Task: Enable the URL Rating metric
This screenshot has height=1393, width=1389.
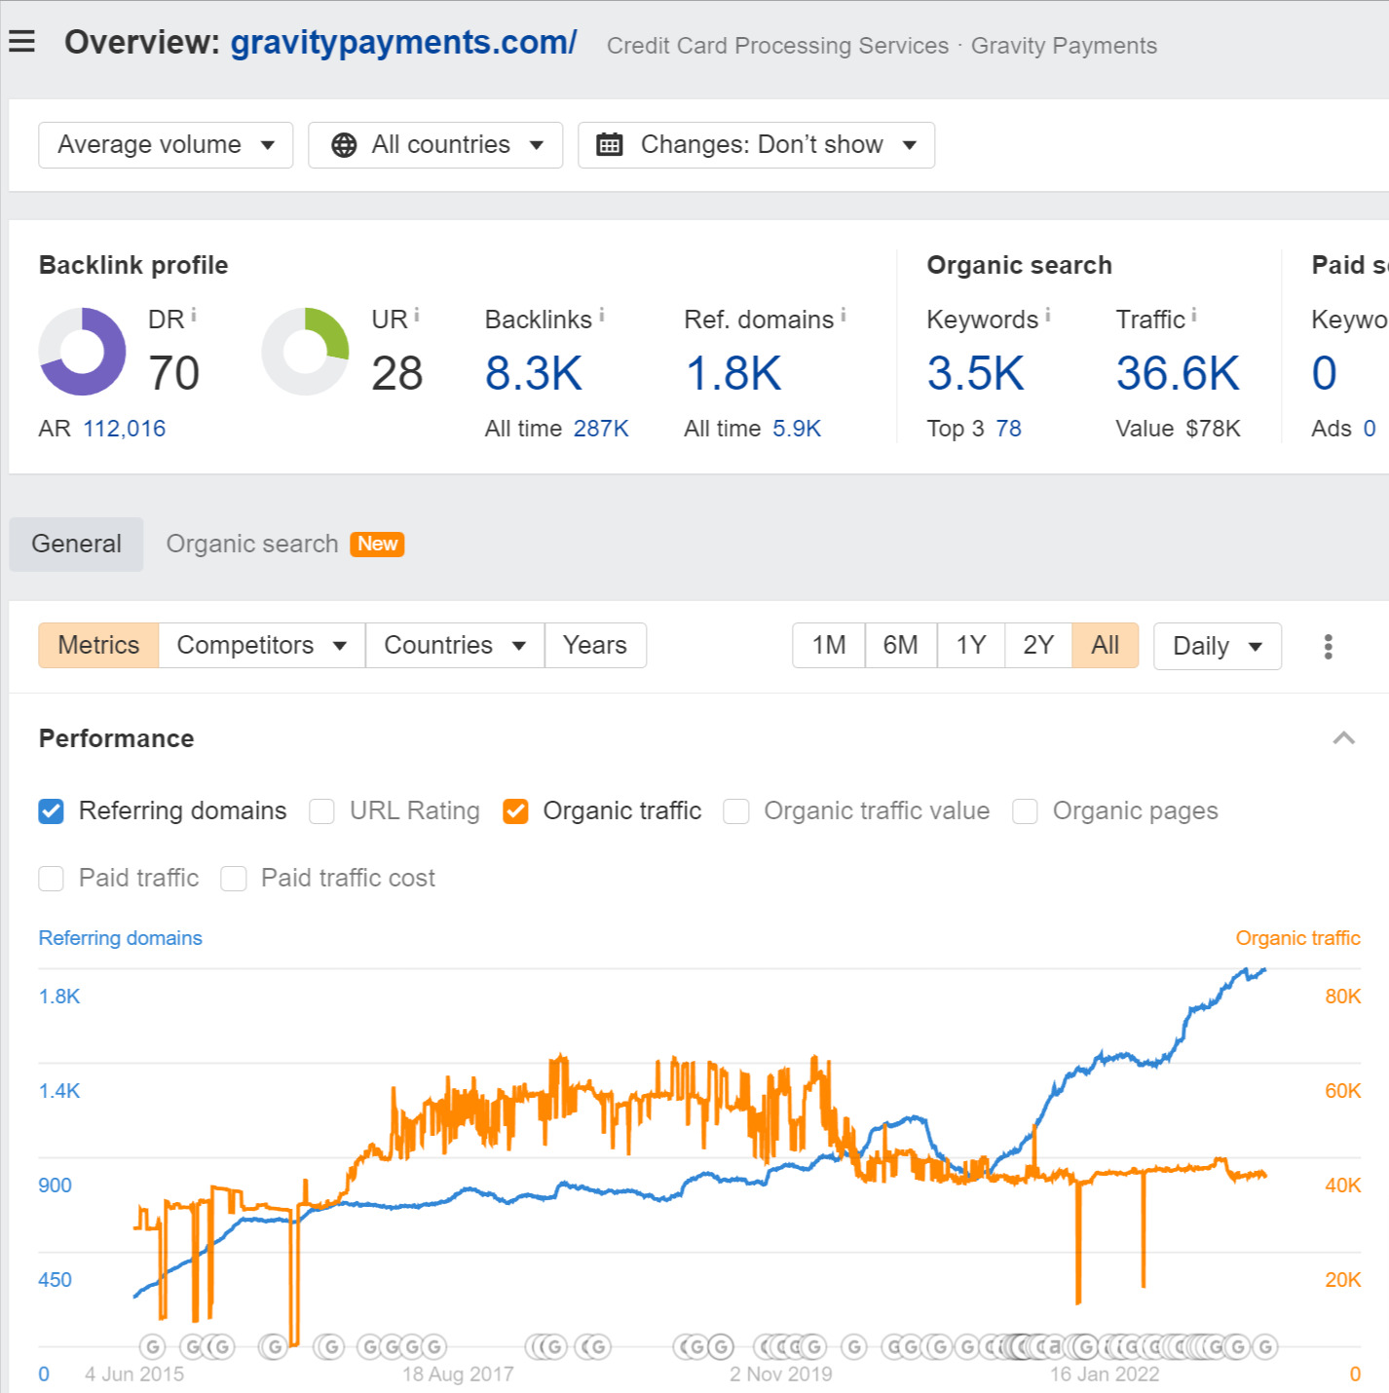Action: pos(321,810)
